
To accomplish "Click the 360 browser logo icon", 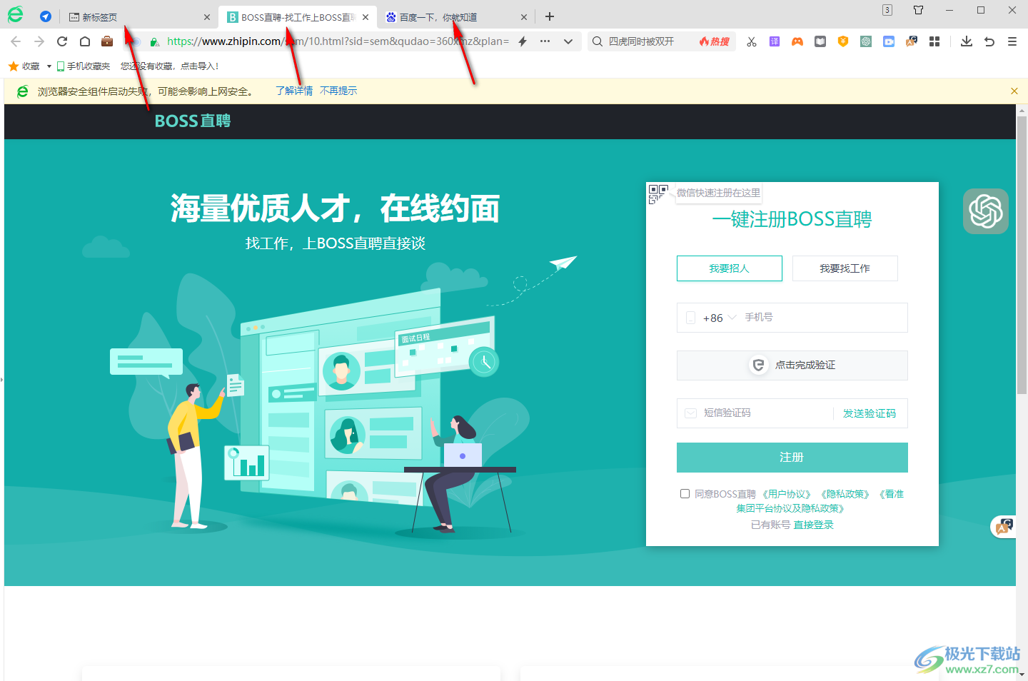I will point(15,15).
